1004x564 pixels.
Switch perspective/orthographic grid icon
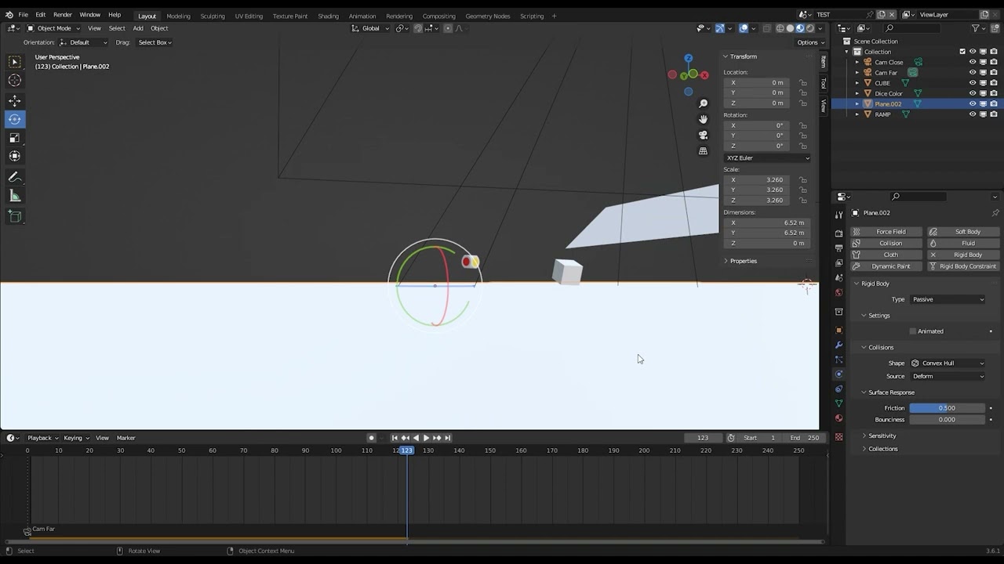pyautogui.click(x=704, y=150)
